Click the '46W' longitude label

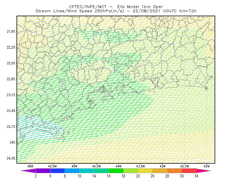[x=30, y=166]
